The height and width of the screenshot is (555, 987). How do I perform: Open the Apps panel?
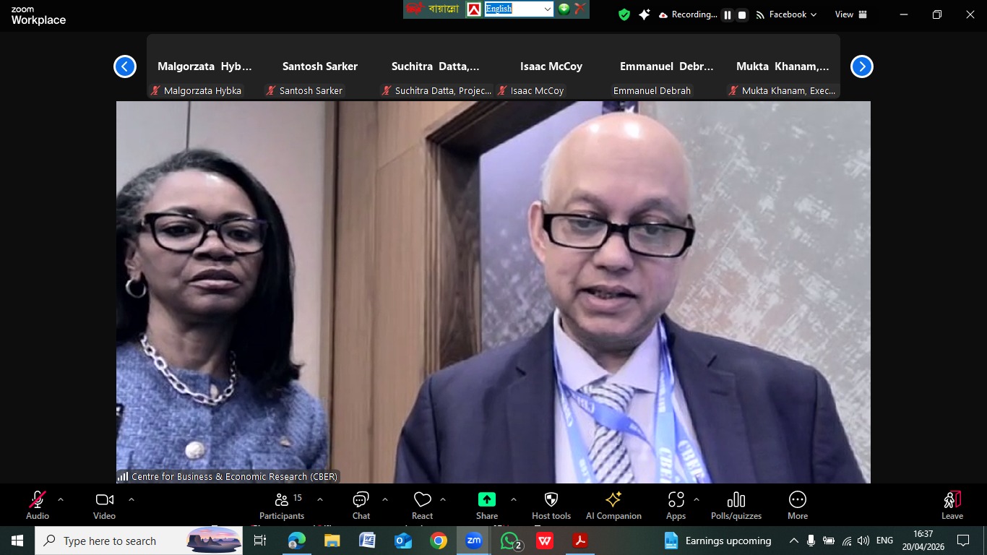pos(676,505)
